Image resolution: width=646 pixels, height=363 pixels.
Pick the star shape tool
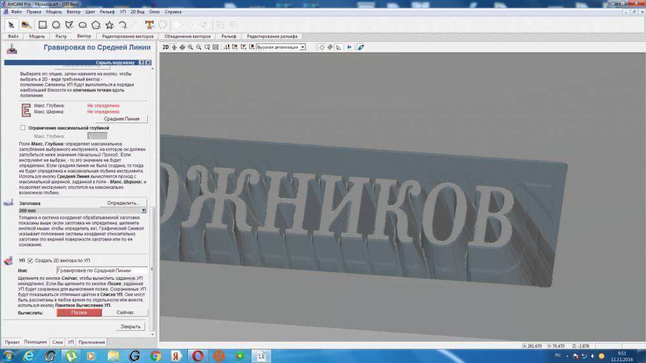(x=109, y=25)
